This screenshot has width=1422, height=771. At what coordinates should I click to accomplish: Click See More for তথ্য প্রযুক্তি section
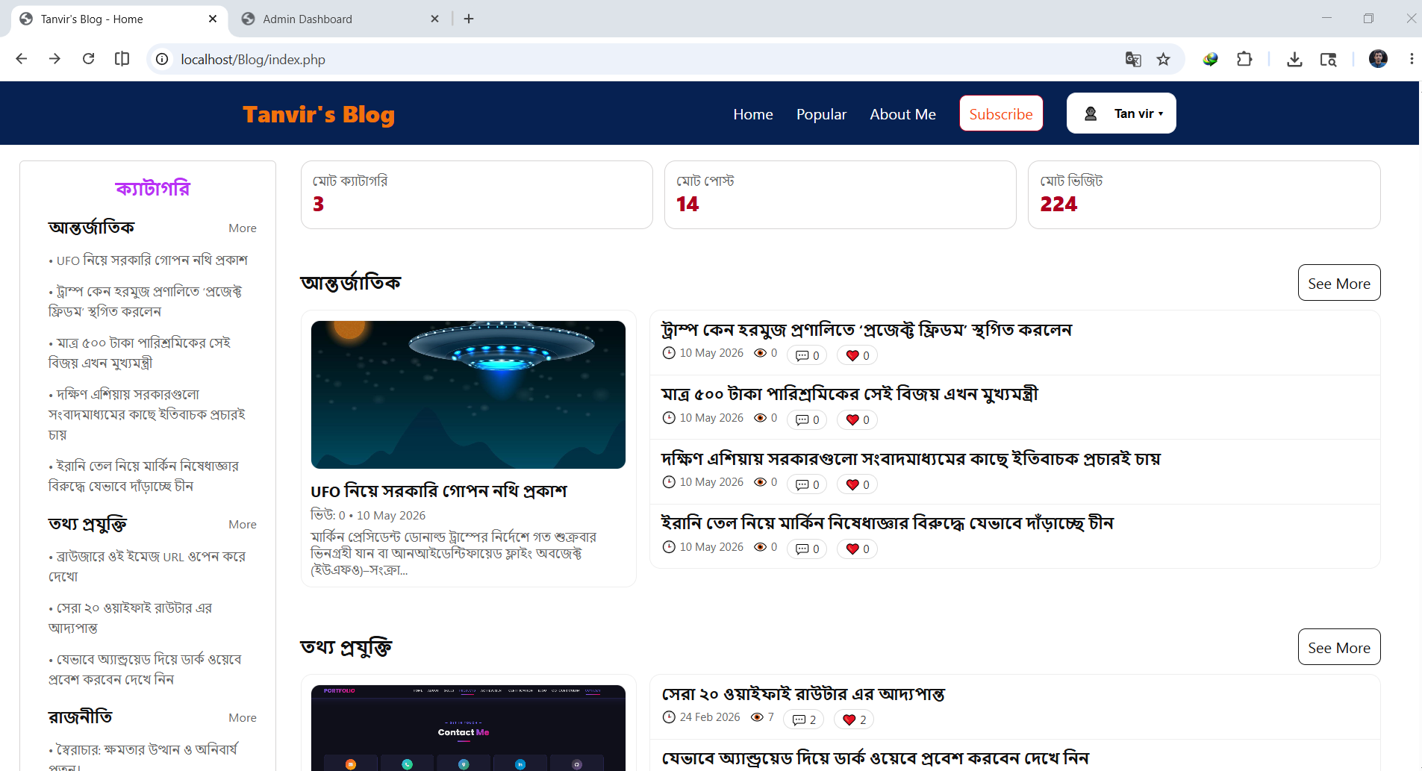tap(1339, 647)
